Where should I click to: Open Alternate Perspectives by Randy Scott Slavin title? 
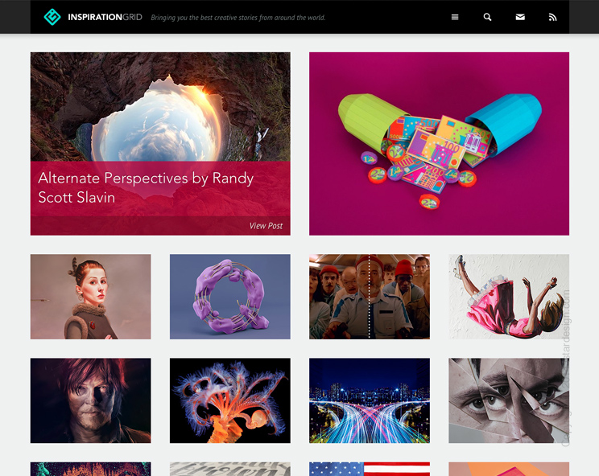coord(146,187)
